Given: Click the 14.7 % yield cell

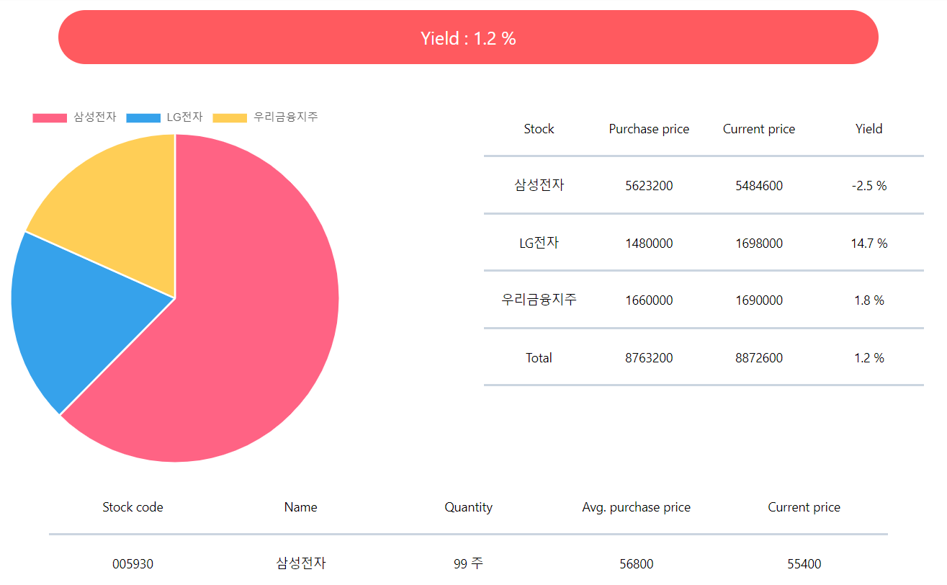Looking at the screenshot, I should point(869,244).
